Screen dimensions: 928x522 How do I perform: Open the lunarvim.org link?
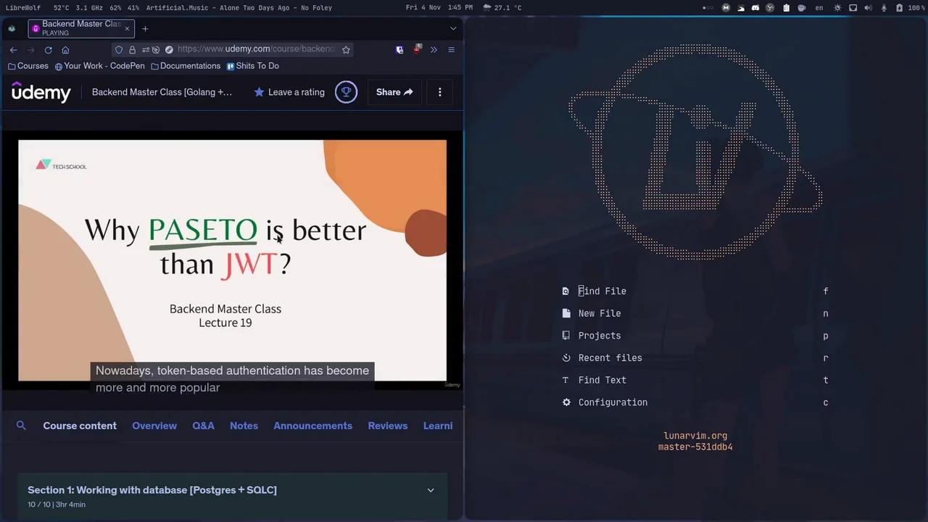[x=695, y=436]
